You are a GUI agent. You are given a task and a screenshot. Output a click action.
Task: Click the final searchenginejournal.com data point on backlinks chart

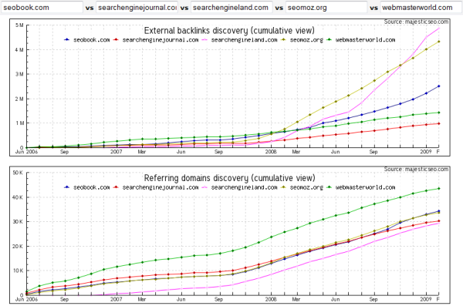pos(439,123)
